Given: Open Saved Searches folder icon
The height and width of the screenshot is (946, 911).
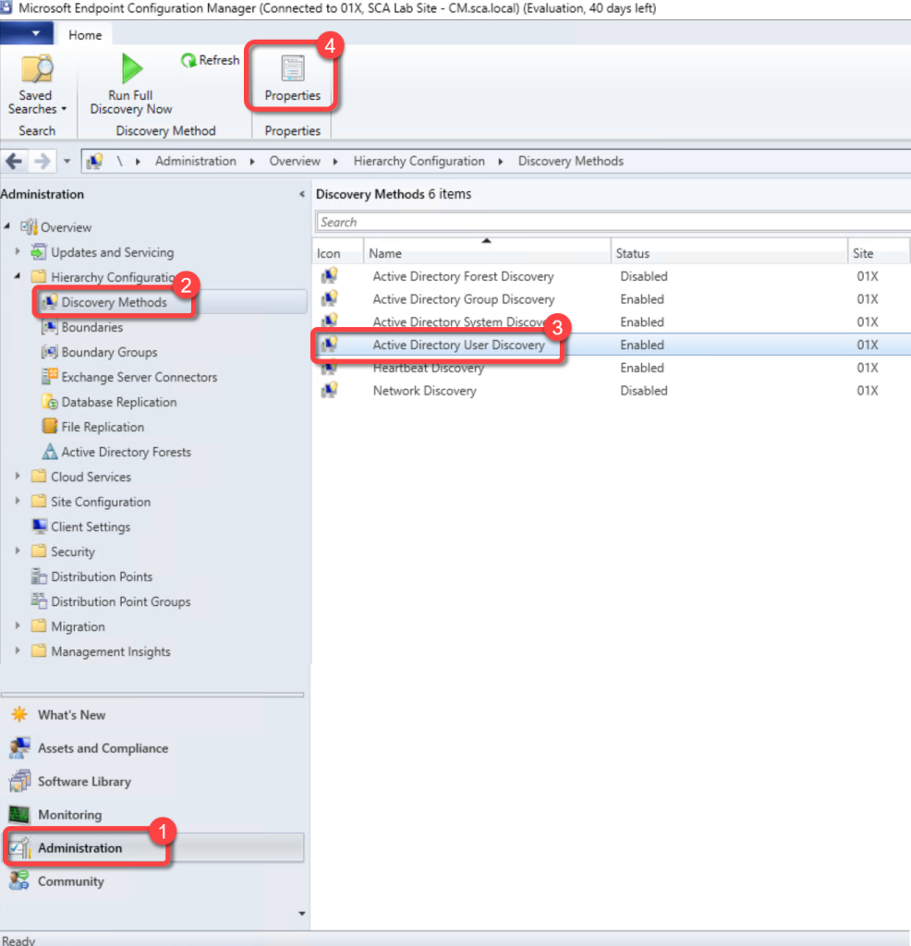Looking at the screenshot, I should (36, 68).
